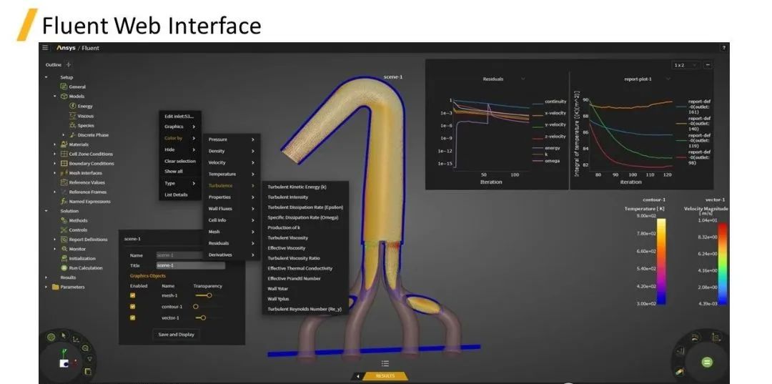Screen dimensions: 772x384
Task: Click the green equals icon in right wheel
Action: pyautogui.click(x=706, y=363)
